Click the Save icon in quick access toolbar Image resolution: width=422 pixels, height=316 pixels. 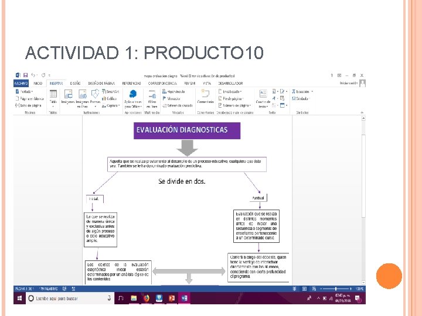click(26, 75)
